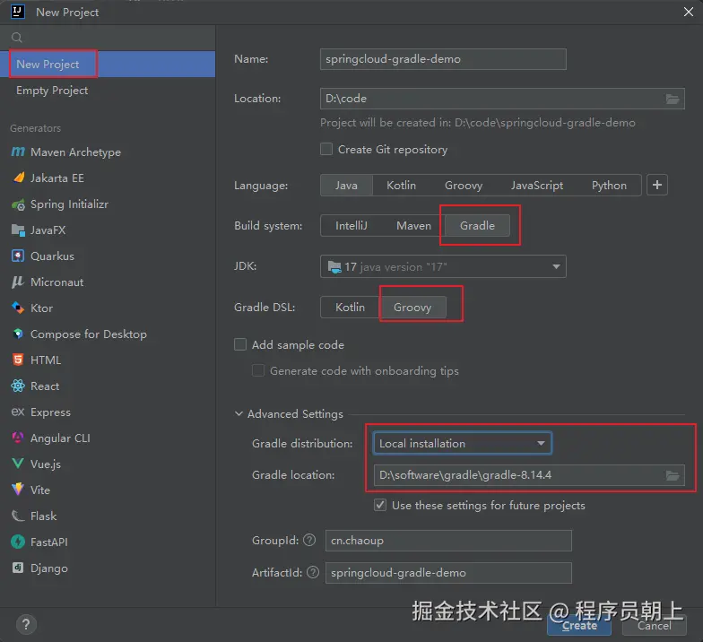Select Groovy as the language

[x=463, y=185]
